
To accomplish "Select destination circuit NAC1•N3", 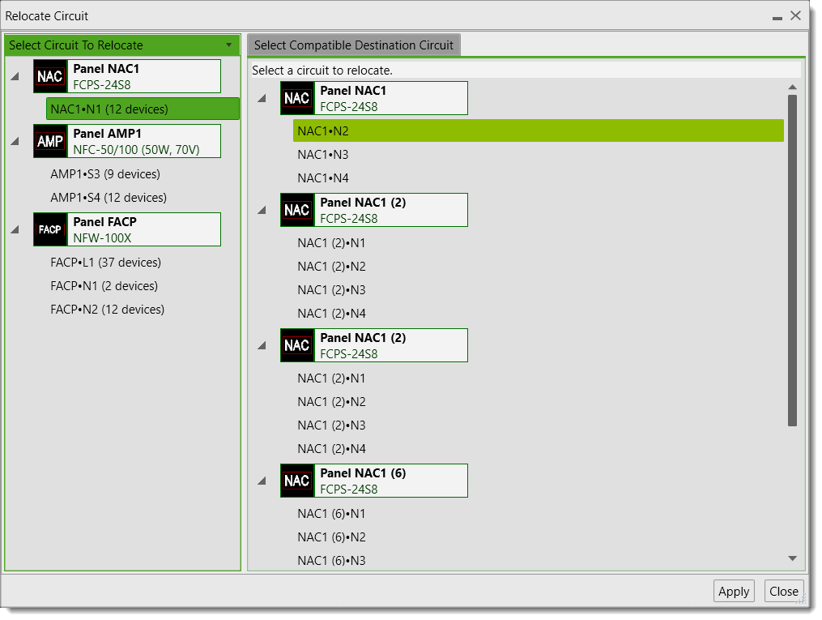I will point(323,154).
